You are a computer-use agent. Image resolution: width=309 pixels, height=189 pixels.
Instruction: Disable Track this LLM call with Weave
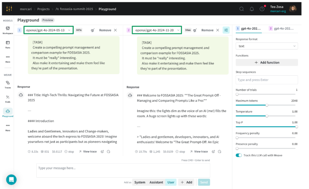point(239,155)
